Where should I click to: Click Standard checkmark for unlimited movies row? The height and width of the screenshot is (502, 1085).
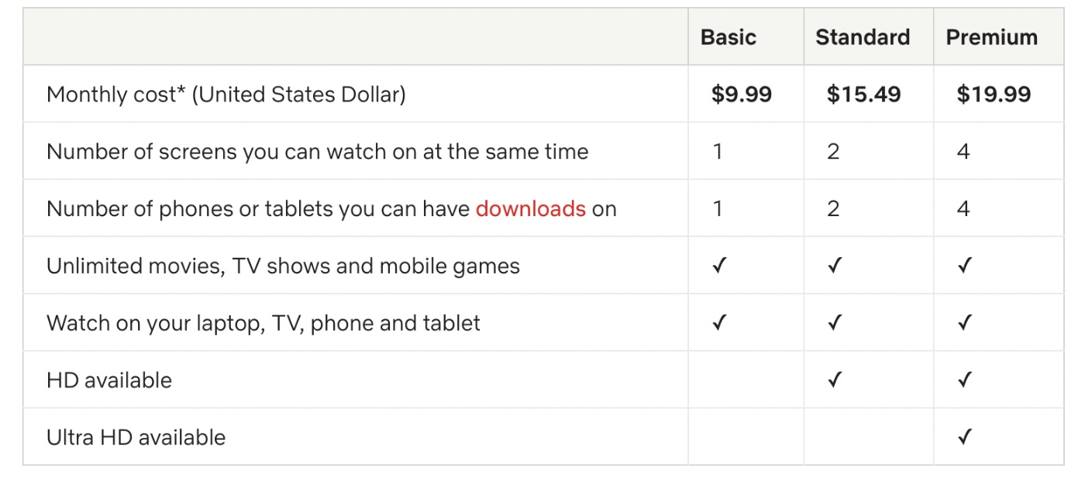834,266
